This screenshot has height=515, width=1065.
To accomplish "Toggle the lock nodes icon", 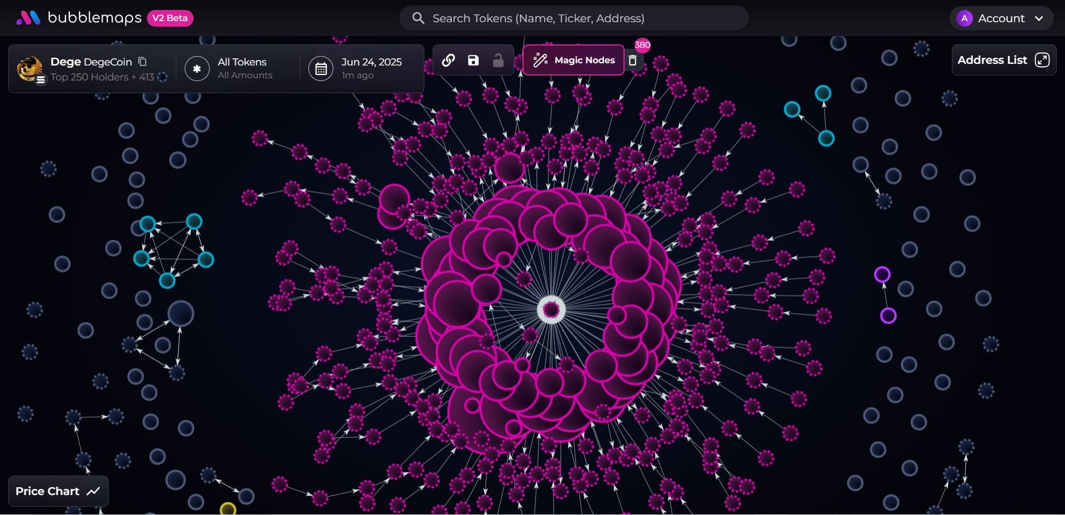I will click(x=498, y=60).
